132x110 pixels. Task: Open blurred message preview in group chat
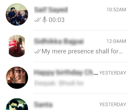(59, 83)
